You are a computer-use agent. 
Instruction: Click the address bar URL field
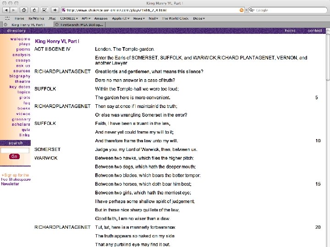(x=153, y=10)
